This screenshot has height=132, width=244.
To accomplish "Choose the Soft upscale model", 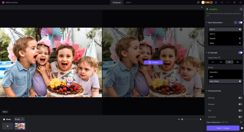I will (x=225, y=77).
